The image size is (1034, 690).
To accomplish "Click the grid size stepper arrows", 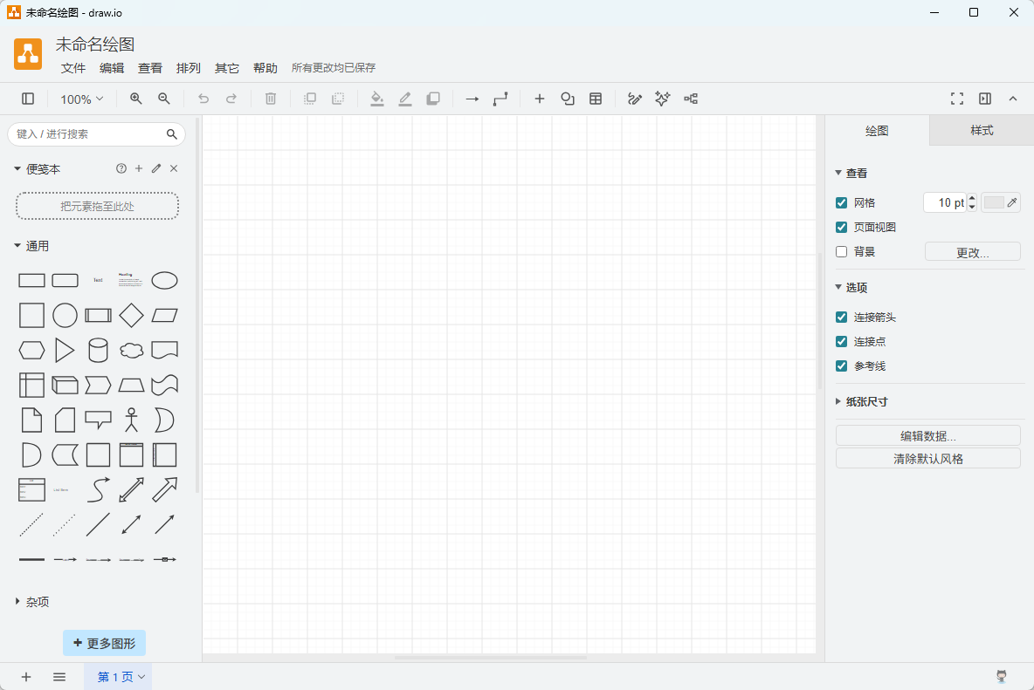I will pyautogui.click(x=971, y=202).
